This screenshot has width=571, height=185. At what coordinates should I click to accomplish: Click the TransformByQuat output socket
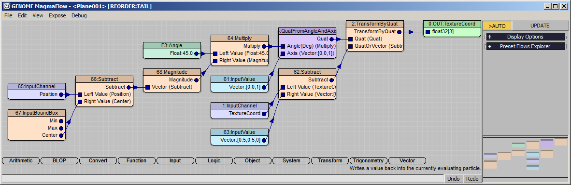pos(400,32)
